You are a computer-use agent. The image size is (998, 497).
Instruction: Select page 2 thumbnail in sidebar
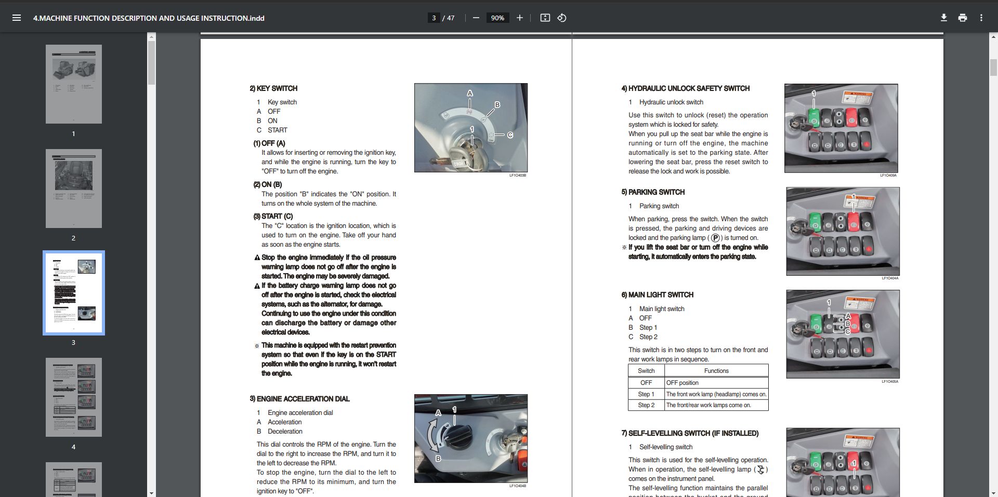point(74,188)
